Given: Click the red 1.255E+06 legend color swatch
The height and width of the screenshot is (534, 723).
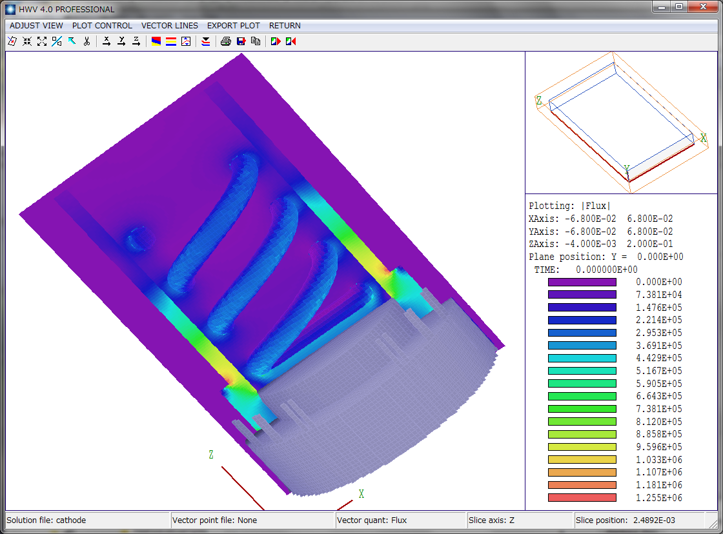Looking at the screenshot, I should [x=582, y=498].
